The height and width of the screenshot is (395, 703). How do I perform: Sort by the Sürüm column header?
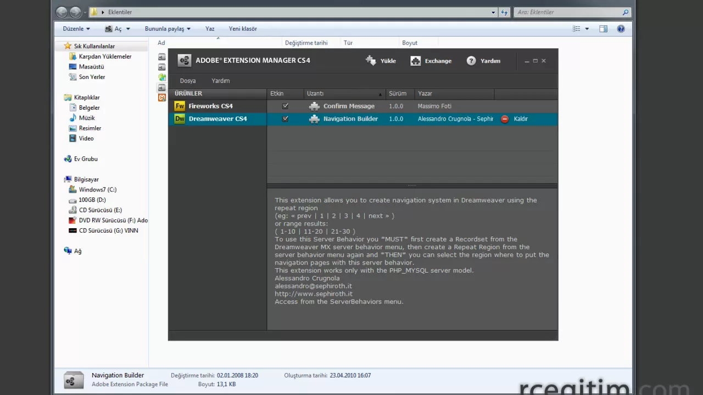399,93
